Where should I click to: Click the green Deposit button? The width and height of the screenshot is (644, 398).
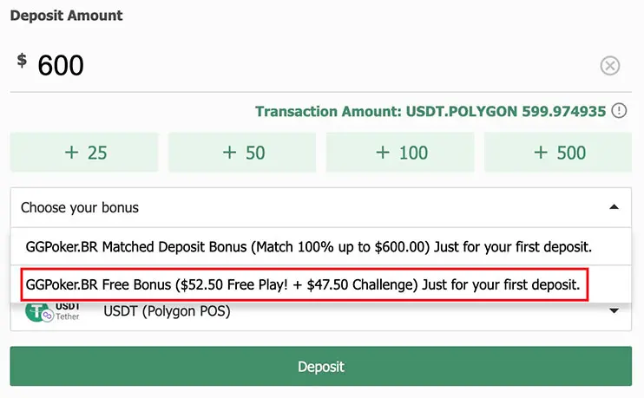pos(321,366)
